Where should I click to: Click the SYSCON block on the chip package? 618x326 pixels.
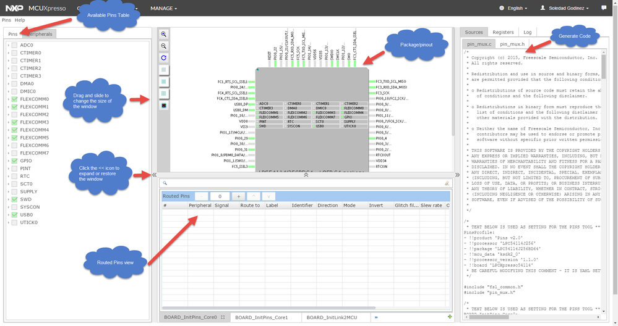click(x=298, y=126)
